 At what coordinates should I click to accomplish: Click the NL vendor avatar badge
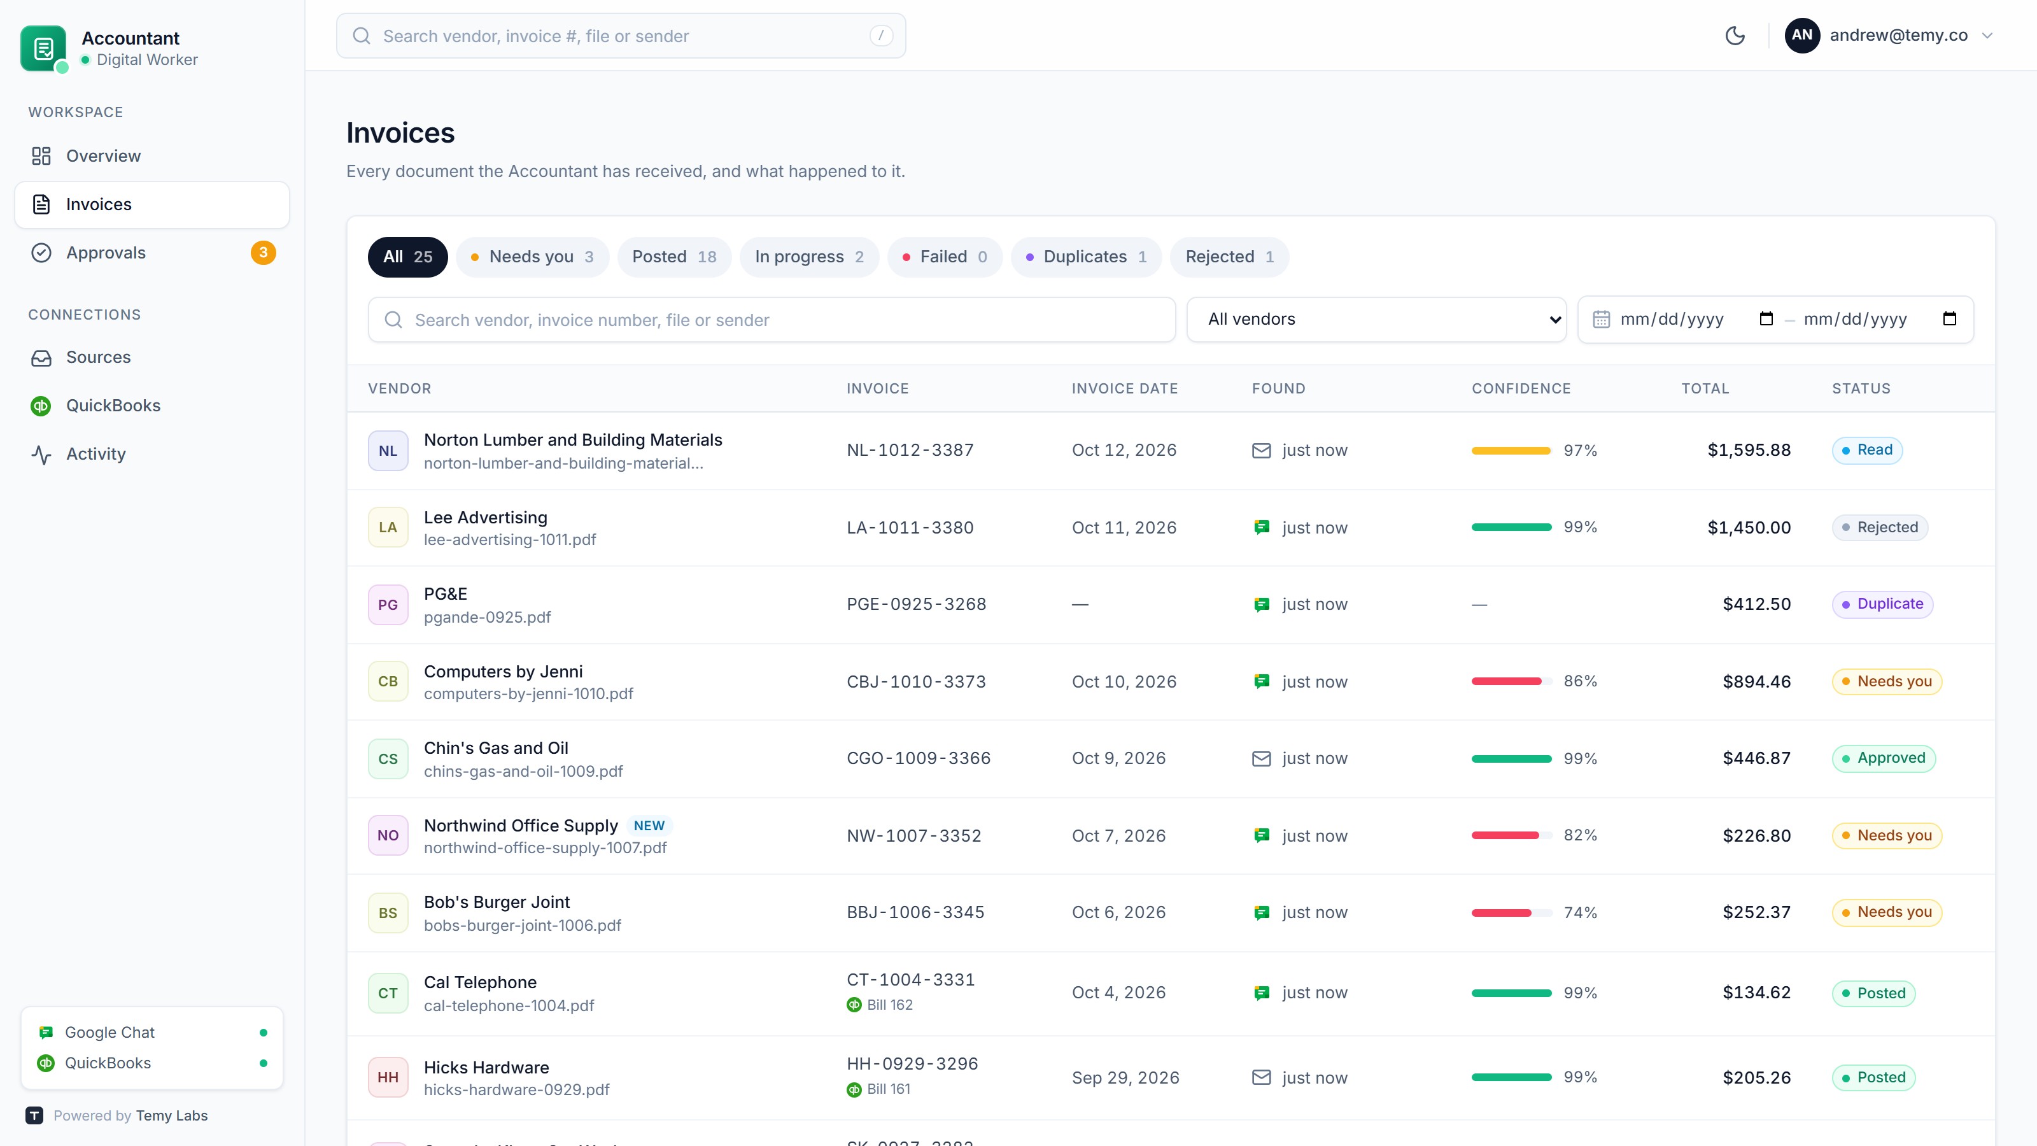tap(388, 451)
